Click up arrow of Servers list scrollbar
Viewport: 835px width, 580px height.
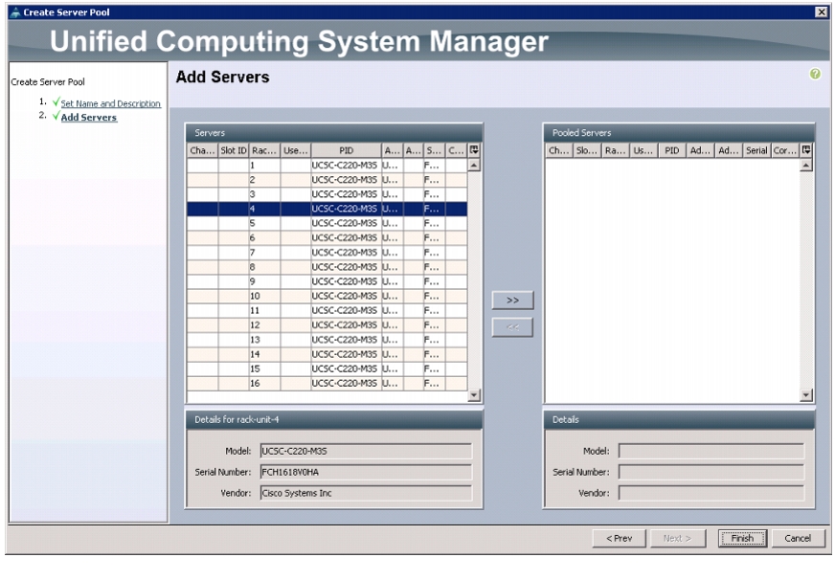474,165
